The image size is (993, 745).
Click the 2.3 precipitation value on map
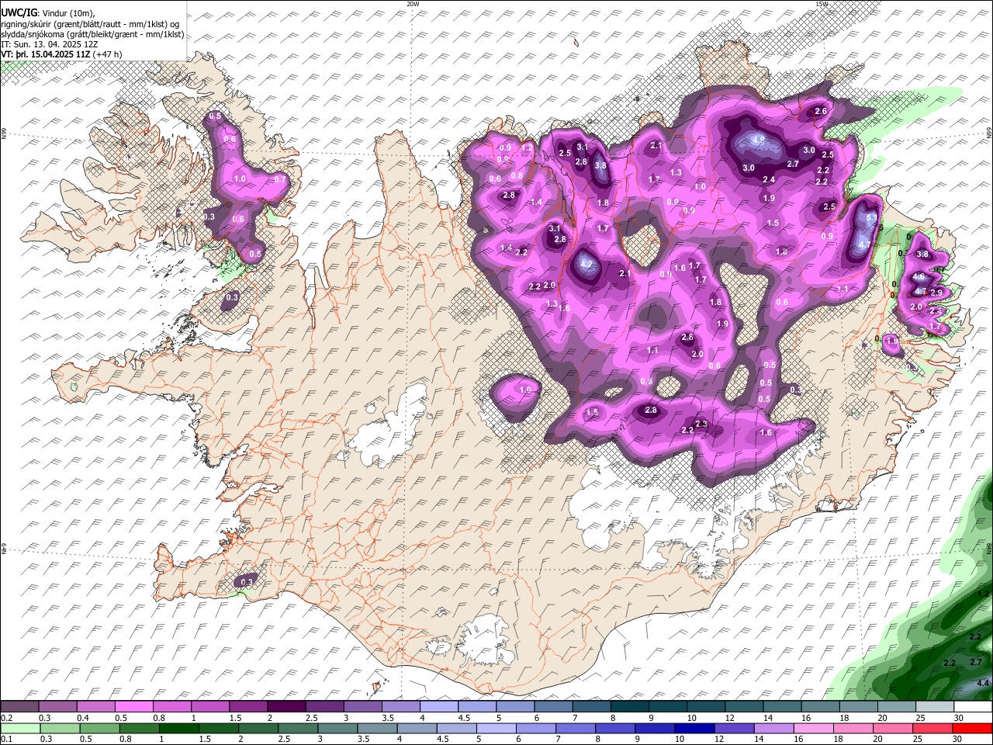point(702,424)
